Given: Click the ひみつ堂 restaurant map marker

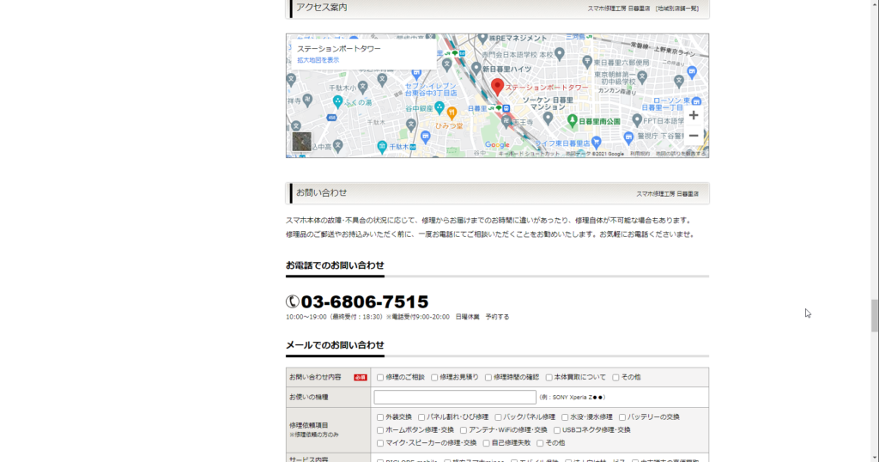Looking at the screenshot, I should click(x=452, y=113).
